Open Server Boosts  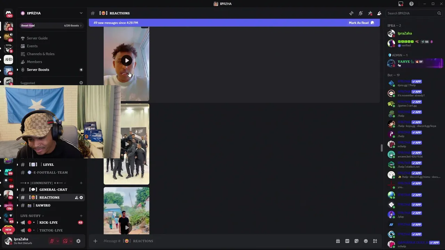38,70
